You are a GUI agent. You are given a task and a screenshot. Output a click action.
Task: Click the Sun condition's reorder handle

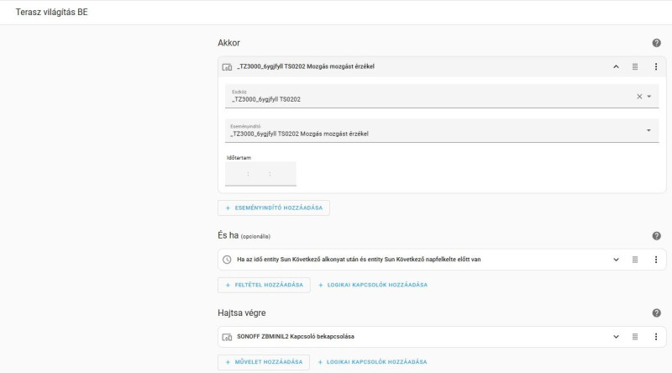(635, 260)
